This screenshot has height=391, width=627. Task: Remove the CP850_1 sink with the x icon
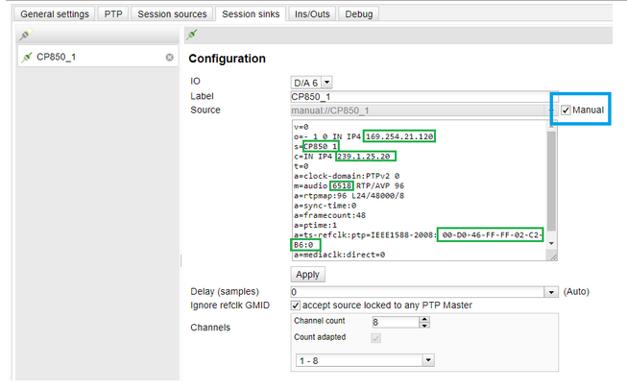pos(170,58)
